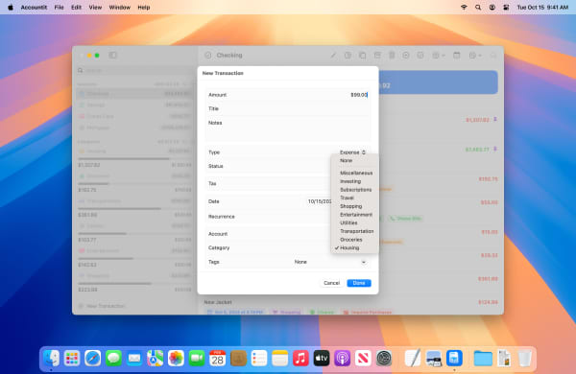Click the Amount field showing $99.00
The image size is (576, 374).
click(288, 95)
